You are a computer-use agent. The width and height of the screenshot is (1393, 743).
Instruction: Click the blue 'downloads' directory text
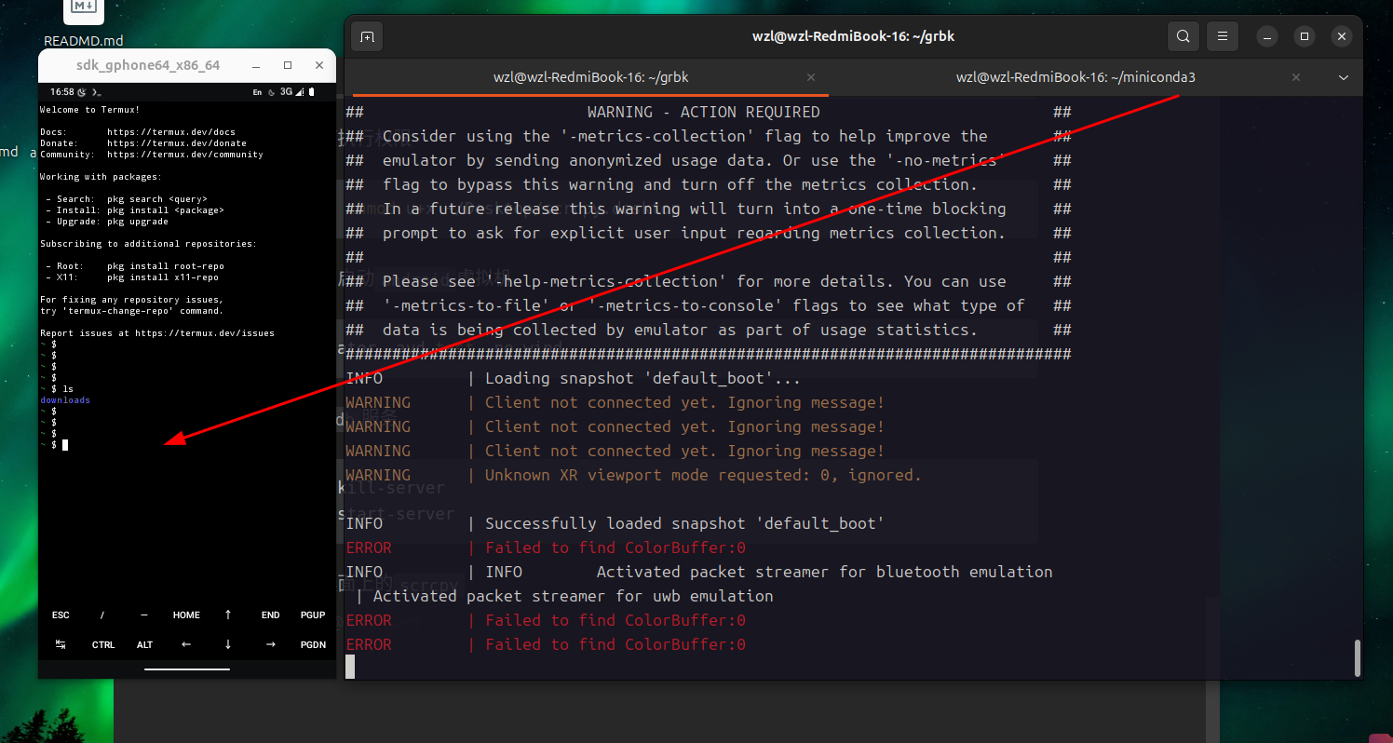[65, 400]
